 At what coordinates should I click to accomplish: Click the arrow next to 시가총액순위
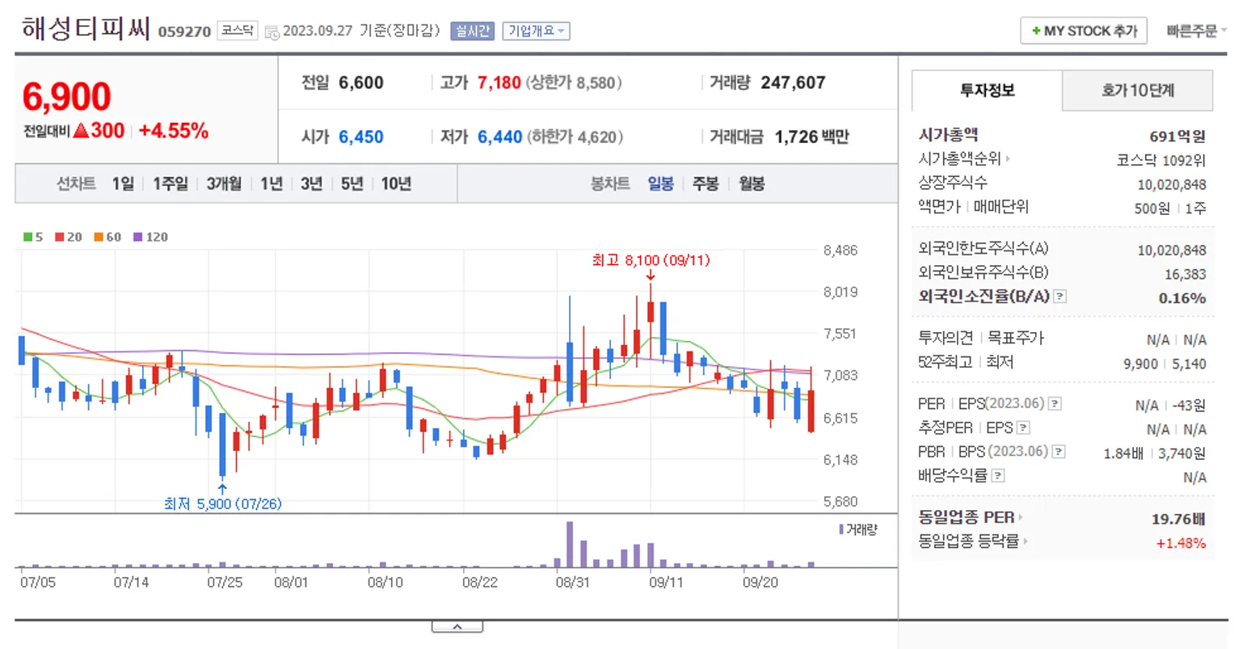pos(1008,158)
